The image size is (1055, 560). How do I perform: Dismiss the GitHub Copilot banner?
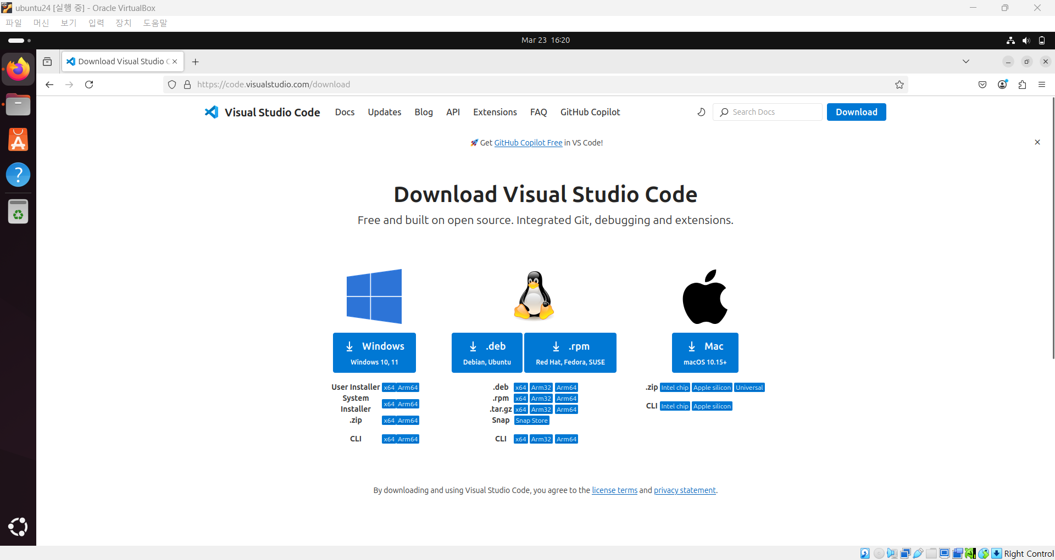click(1037, 142)
